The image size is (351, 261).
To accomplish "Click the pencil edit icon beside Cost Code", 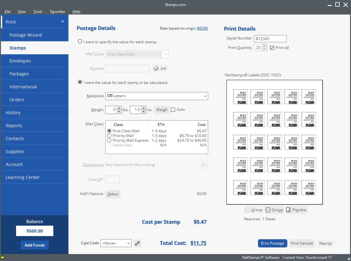I will (x=137, y=243).
